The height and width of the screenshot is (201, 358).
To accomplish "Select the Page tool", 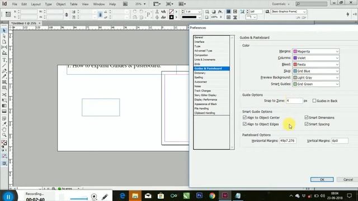I will click(x=4, y=42).
